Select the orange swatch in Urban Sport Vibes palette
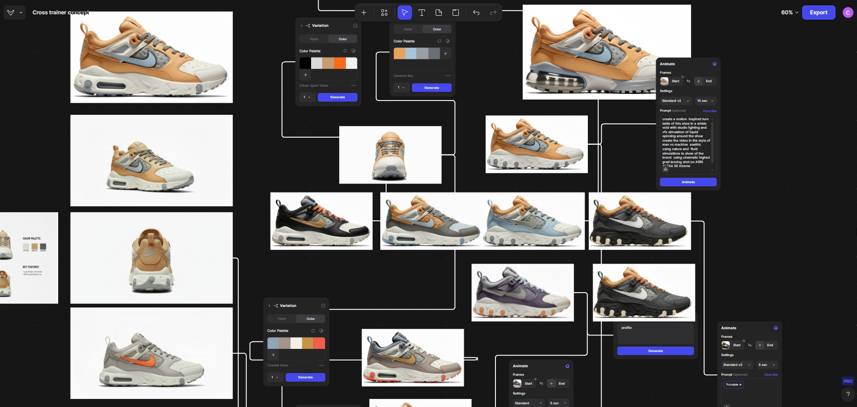Image resolution: width=857 pixels, height=407 pixels. (340, 63)
